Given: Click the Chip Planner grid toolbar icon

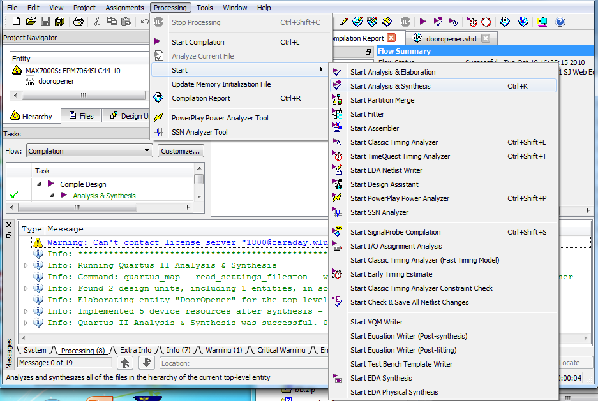Looking at the screenshot, I should [x=386, y=22].
